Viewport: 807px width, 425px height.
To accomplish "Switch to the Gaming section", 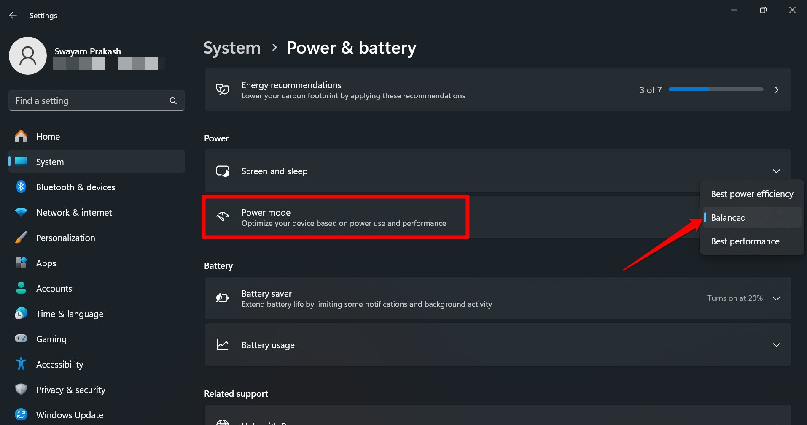I will coord(51,339).
